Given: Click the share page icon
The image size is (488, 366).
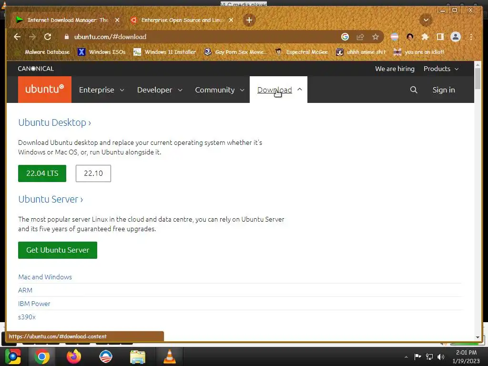Looking at the screenshot, I should point(360,37).
